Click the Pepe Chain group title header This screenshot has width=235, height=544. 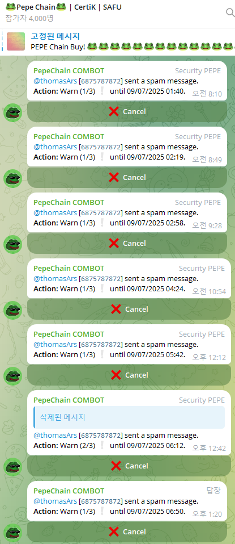(x=63, y=7)
